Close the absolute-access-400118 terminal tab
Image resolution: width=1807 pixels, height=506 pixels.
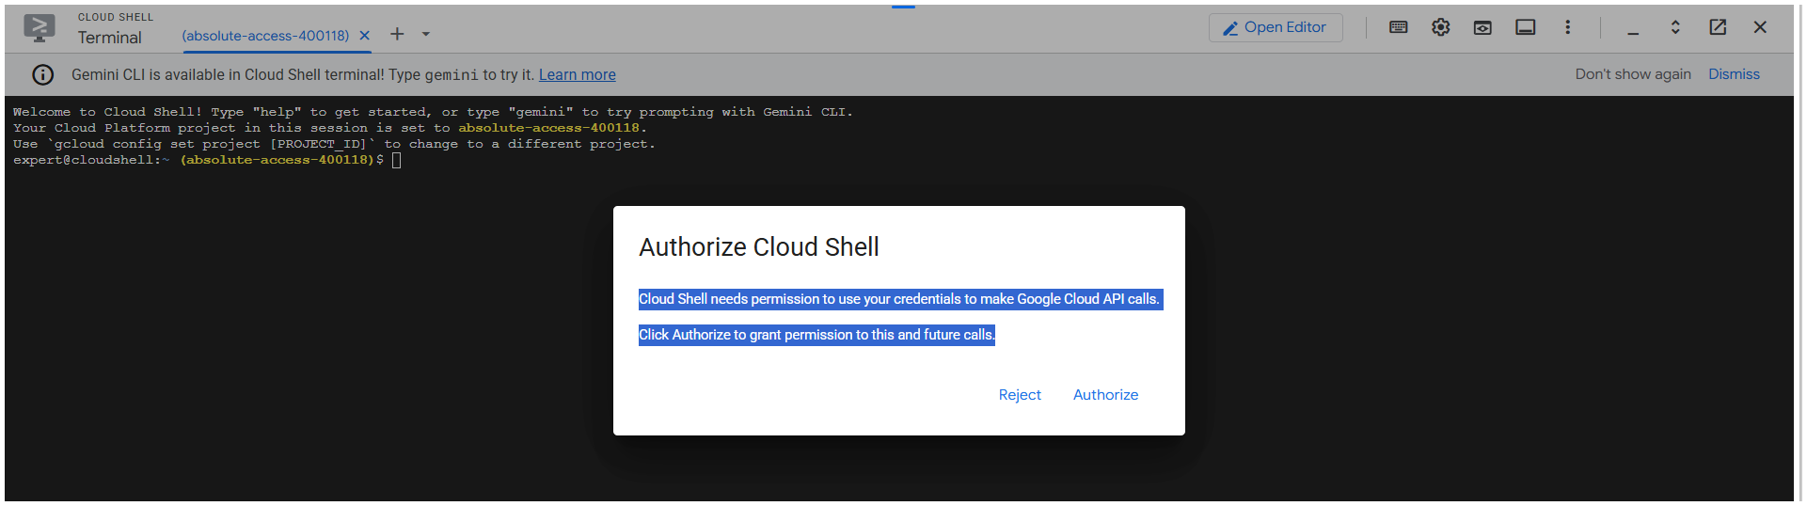365,36
